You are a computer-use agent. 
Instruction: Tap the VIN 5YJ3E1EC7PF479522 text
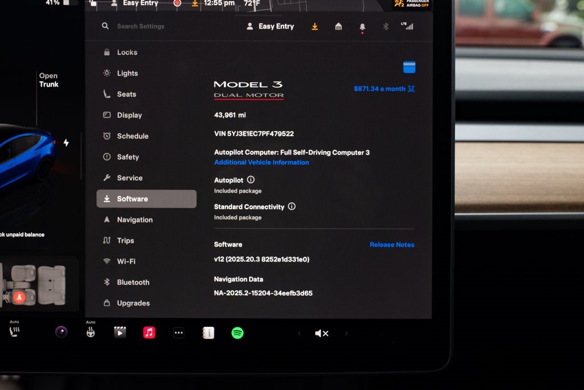254,134
